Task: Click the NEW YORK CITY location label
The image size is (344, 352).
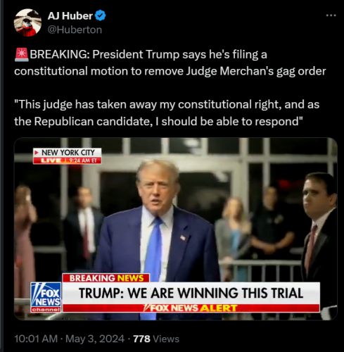Action: [x=68, y=153]
